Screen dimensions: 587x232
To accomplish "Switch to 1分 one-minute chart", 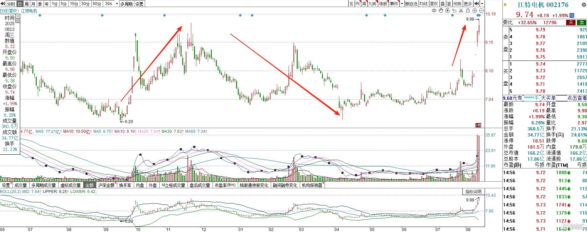I will [x=55, y=4].
